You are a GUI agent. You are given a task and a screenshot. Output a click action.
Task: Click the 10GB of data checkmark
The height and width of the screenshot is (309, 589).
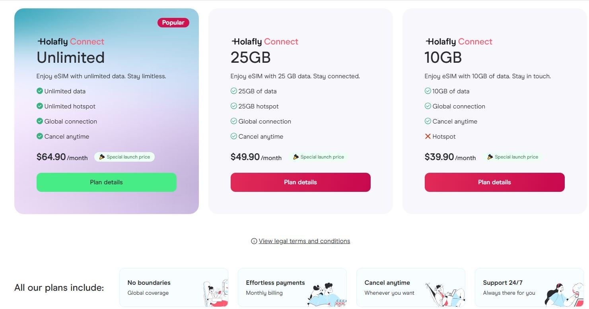(428, 91)
